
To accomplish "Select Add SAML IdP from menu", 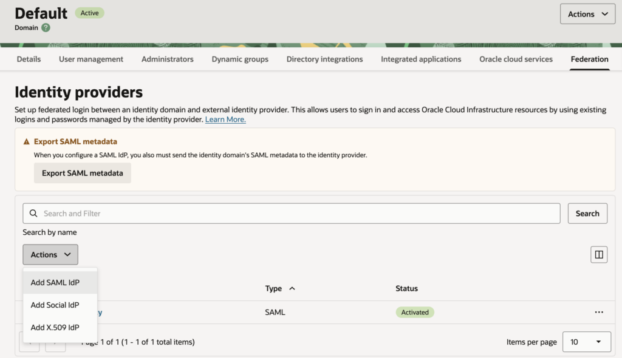I will [x=55, y=283].
